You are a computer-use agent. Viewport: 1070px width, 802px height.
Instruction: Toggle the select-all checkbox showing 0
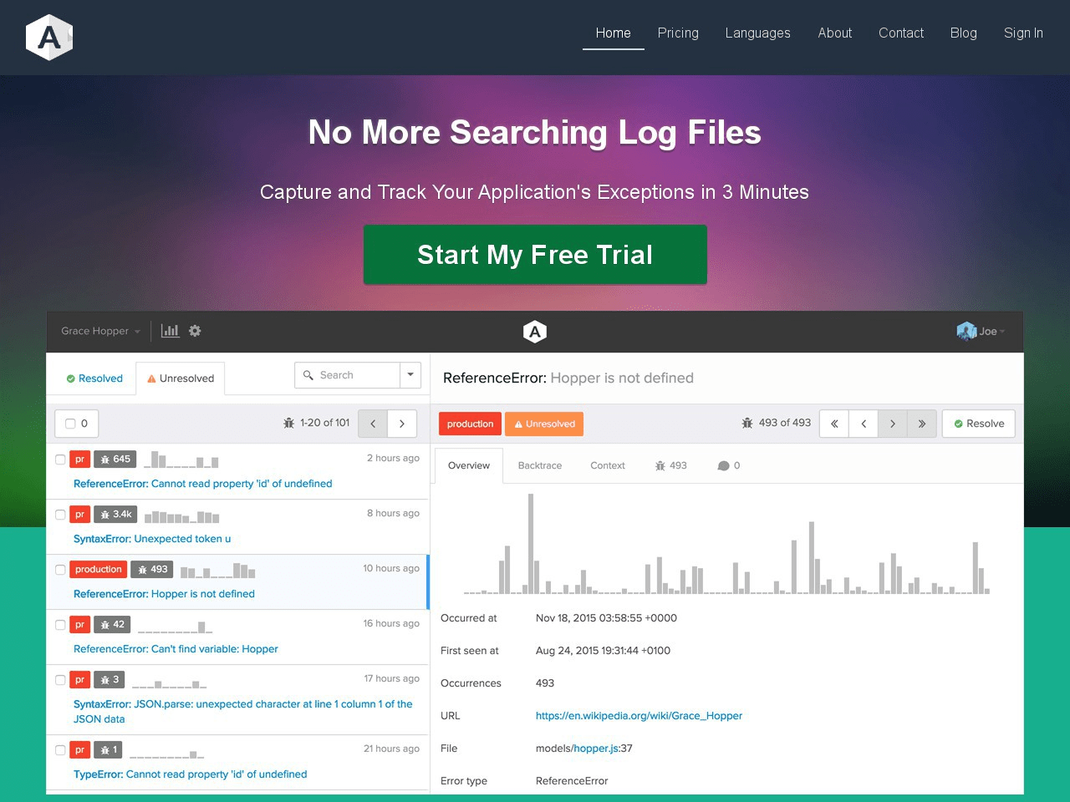(x=70, y=424)
